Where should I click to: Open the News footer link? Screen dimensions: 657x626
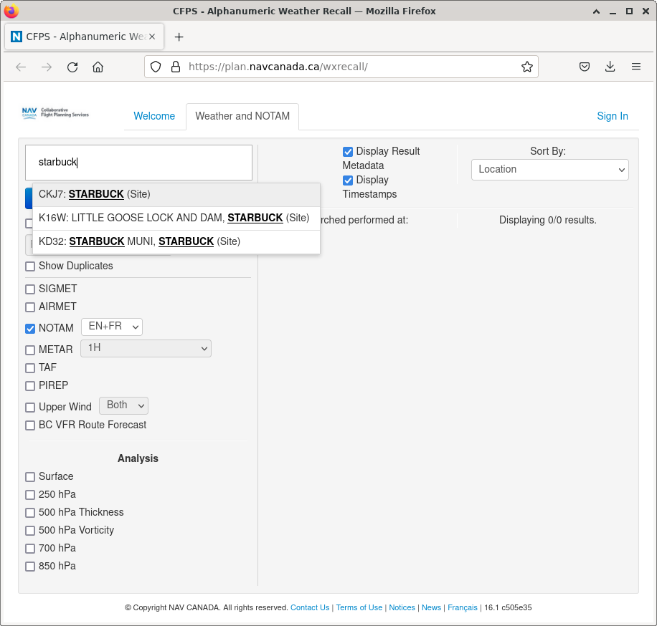coord(431,607)
